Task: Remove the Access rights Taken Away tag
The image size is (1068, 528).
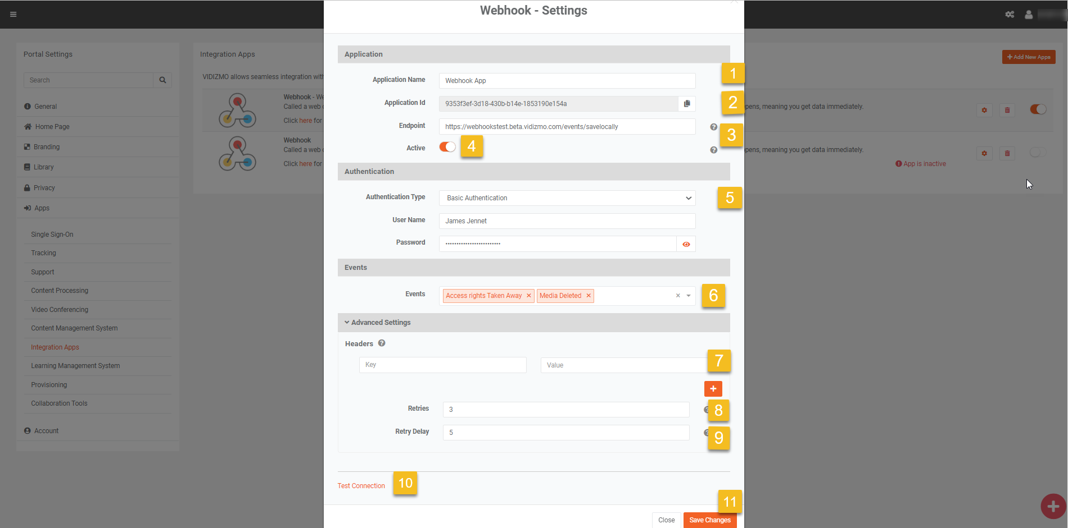Action: click(528, 296)
